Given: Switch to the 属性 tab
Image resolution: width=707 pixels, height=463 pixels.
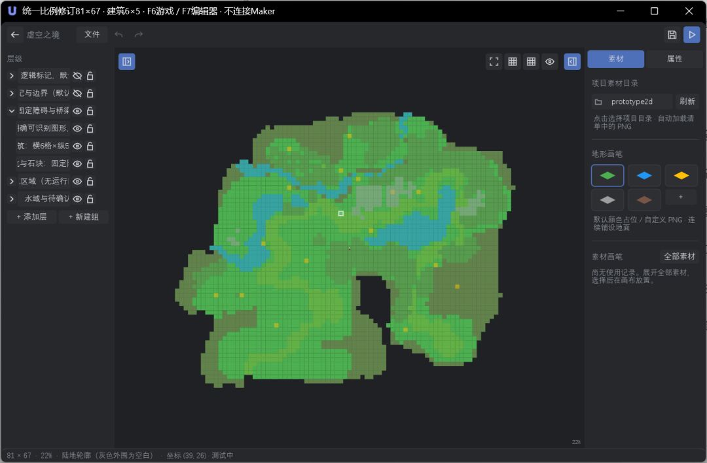Looking at the screenshot, I should pos(674,59).
